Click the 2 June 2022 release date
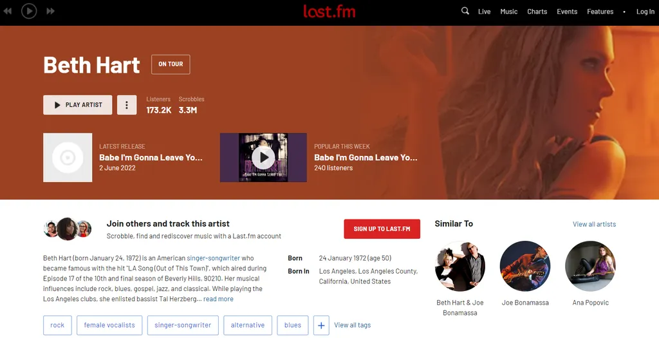659x338 pixels. [117, 168]
